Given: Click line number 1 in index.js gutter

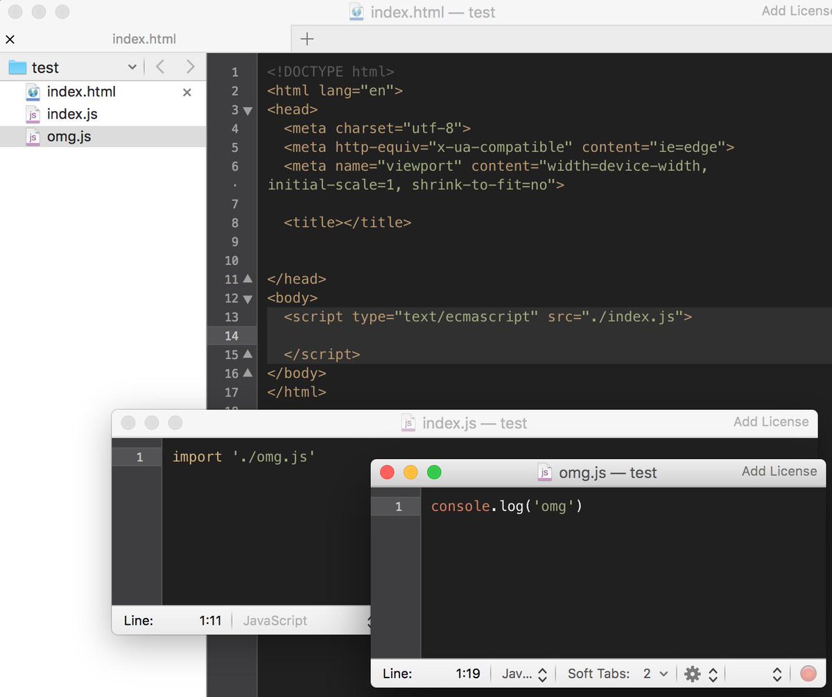Looking at the screenshot, I should (139, 457).
